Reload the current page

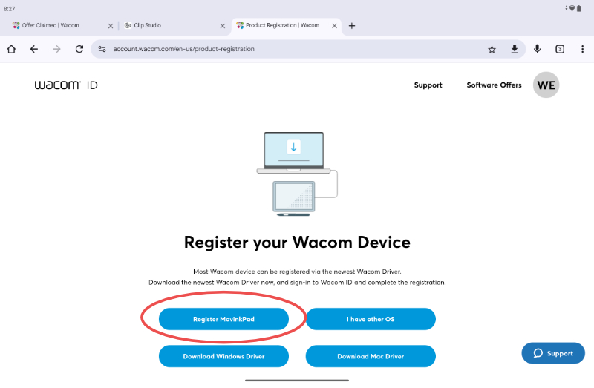(79, 49)
